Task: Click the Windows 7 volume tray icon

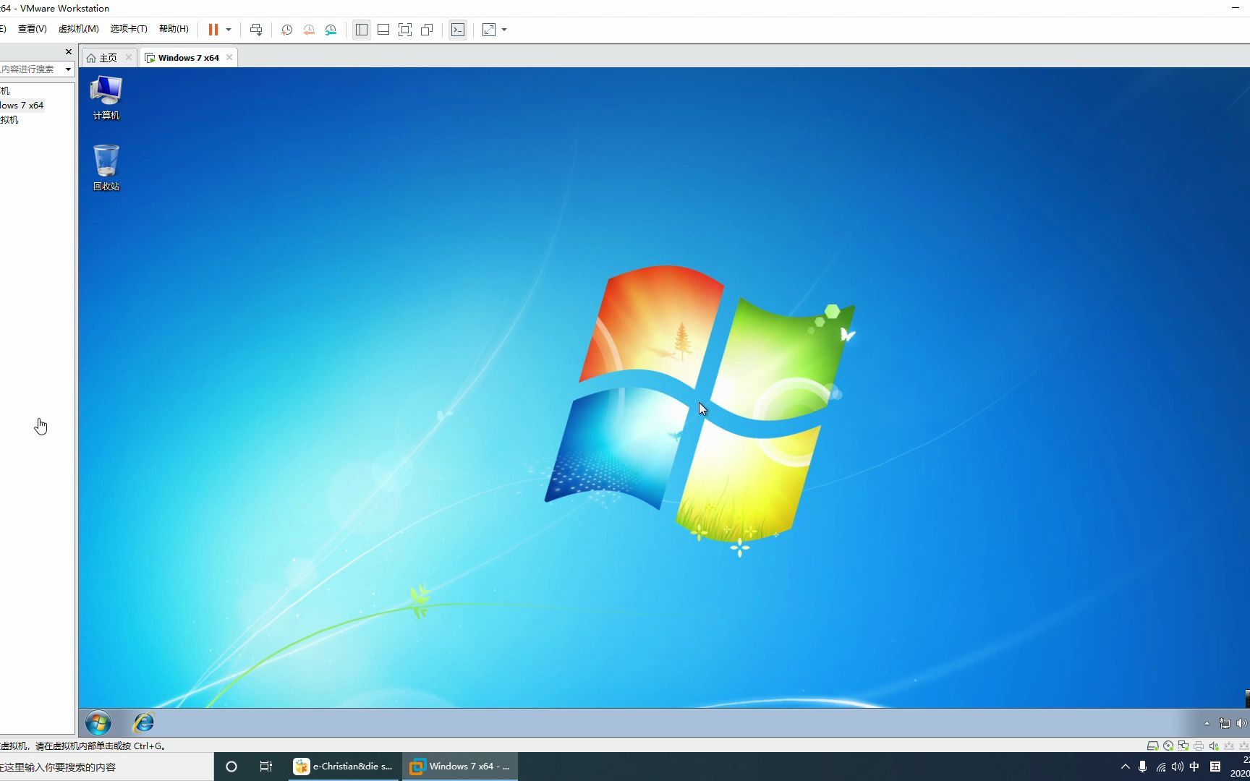Action: coord(1241,723)
